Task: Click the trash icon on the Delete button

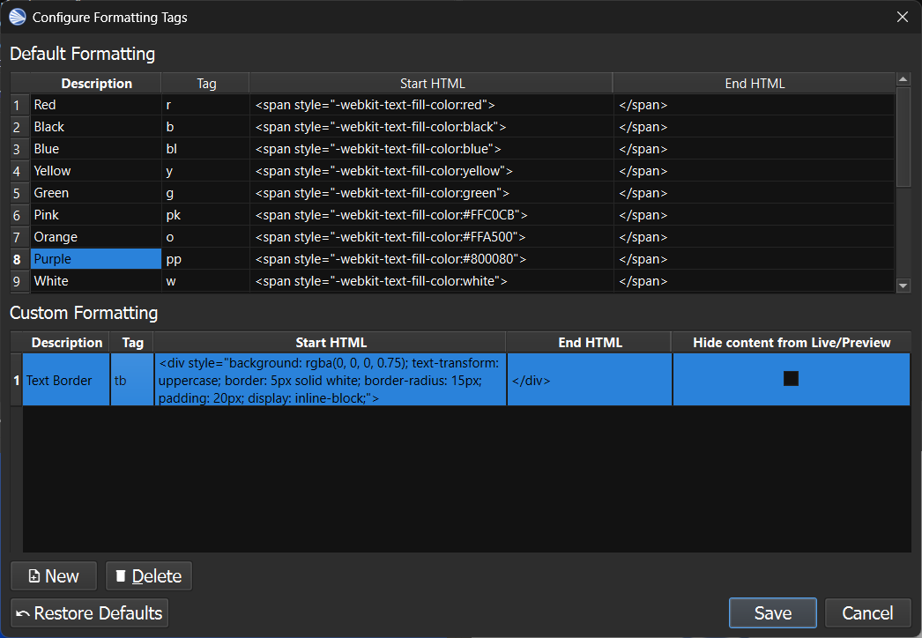Action: click(x=121, y=575)
